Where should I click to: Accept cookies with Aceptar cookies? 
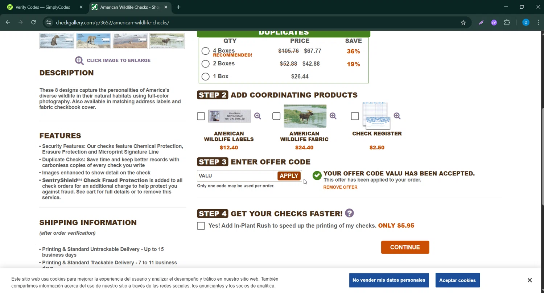click(457, 280)
